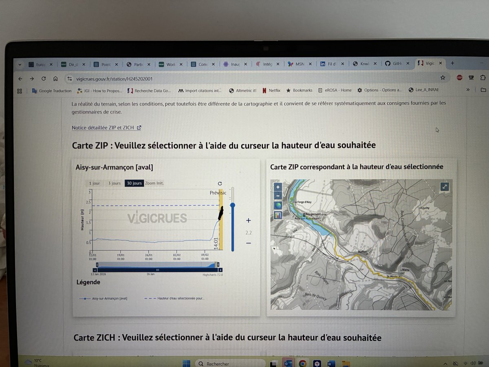Zoom in on the ZIP map
489x367 pixels.
click(278, 187)
